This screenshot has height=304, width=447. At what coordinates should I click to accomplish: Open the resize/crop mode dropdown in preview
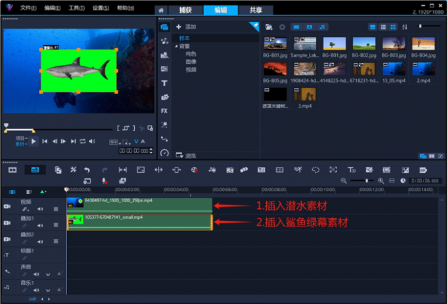click(x=126, y=142)
